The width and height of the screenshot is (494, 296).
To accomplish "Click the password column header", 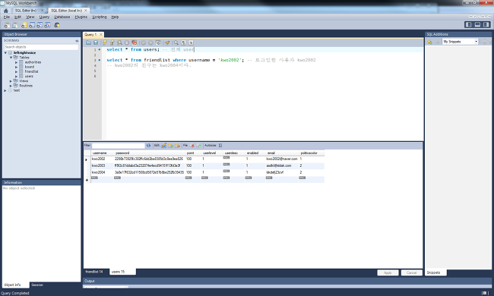I will pos(149,153).
